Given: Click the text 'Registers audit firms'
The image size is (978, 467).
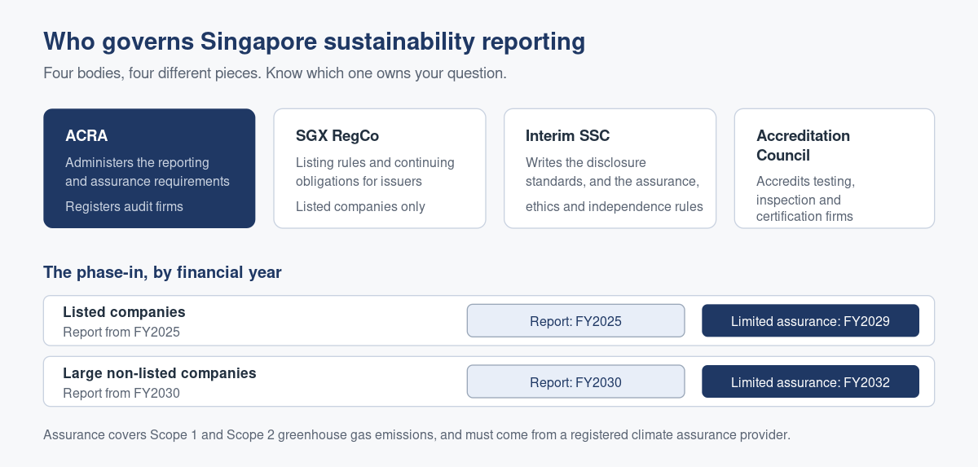Looking at the screenshot, I should click(x=124, y=206).
